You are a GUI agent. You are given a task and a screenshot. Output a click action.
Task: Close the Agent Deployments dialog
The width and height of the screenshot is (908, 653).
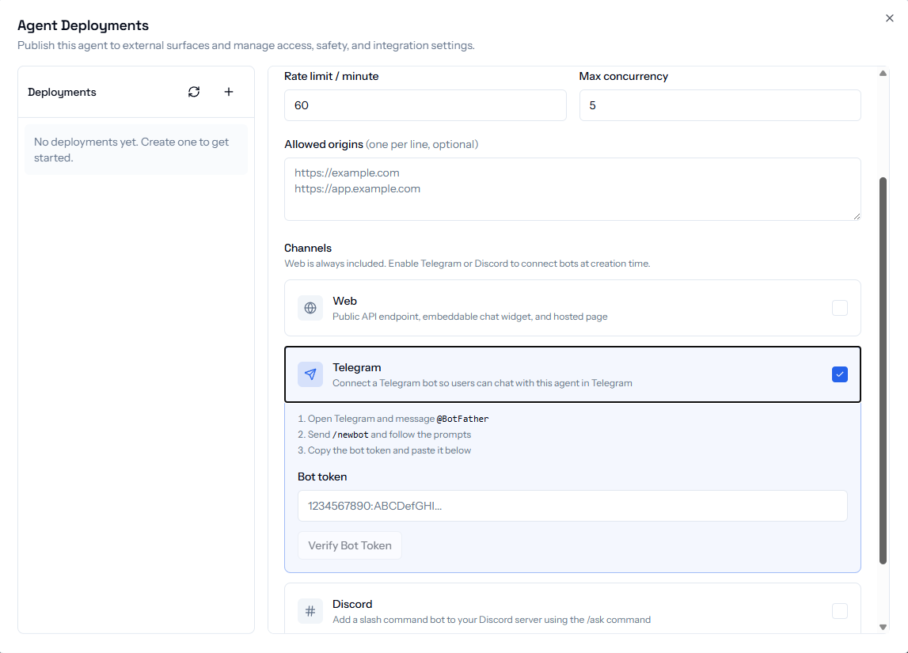[889, 18]
